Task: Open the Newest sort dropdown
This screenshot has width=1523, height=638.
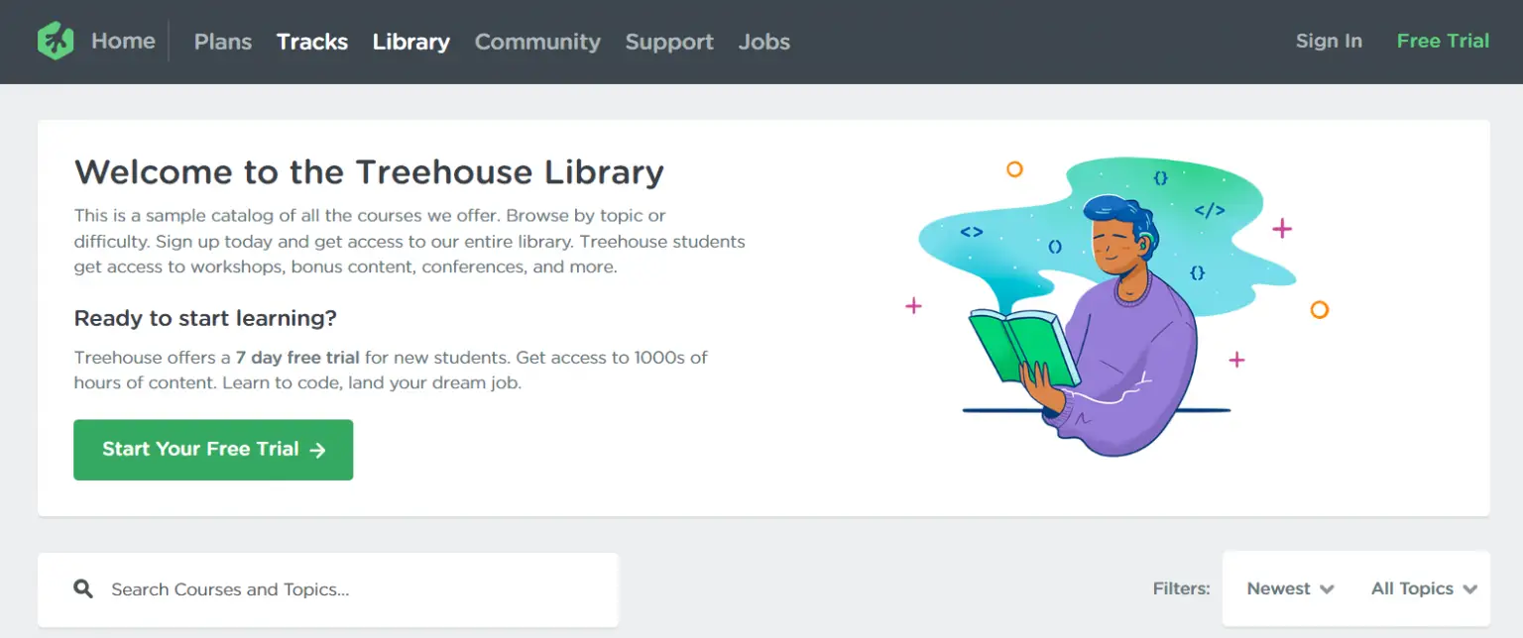Action: tap(1278, 587)
